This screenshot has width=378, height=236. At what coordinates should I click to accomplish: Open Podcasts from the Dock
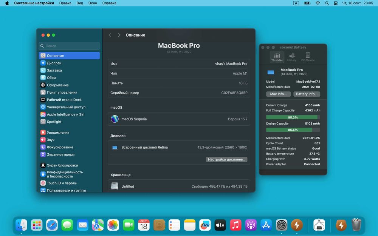click(x=251, y=225)
